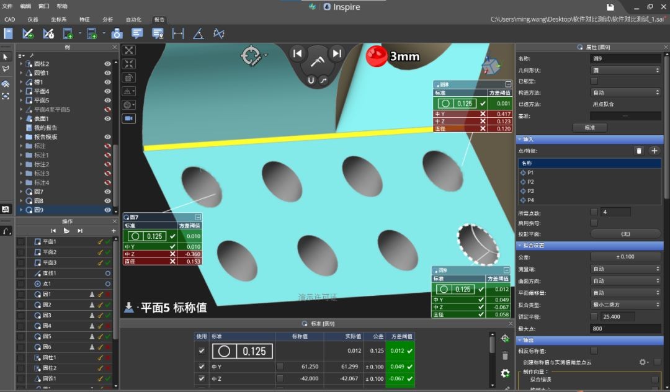This screenshot has height=392, width=670.
Task: Select the linear distance dimension tool
Action: pos(178,33)
